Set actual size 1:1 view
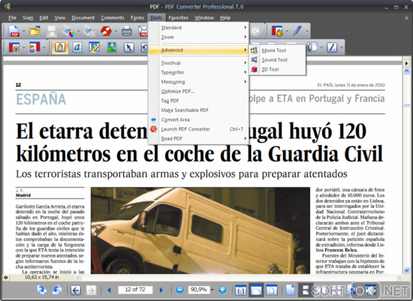Image resolution: width=413 pixels, height=301 pixels. pyautogui.click(x=241, y=290)
